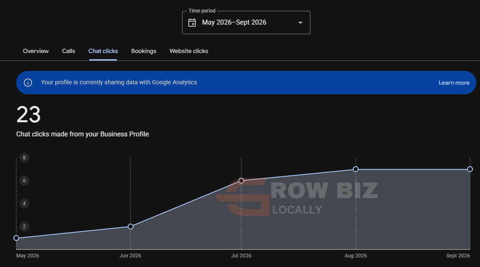Switch to the Overview tab

36,51
